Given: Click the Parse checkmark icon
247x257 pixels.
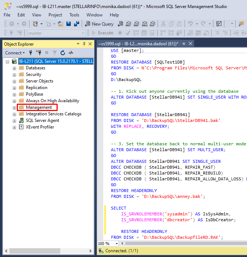Looking at the screenshot, I should click(128, 33).
